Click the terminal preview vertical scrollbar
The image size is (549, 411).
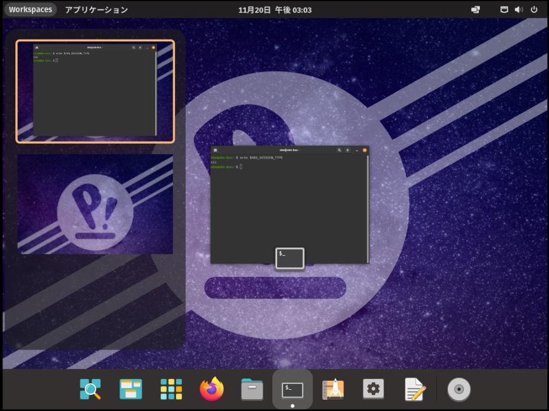pyautogui.click(x=368, y=209)
